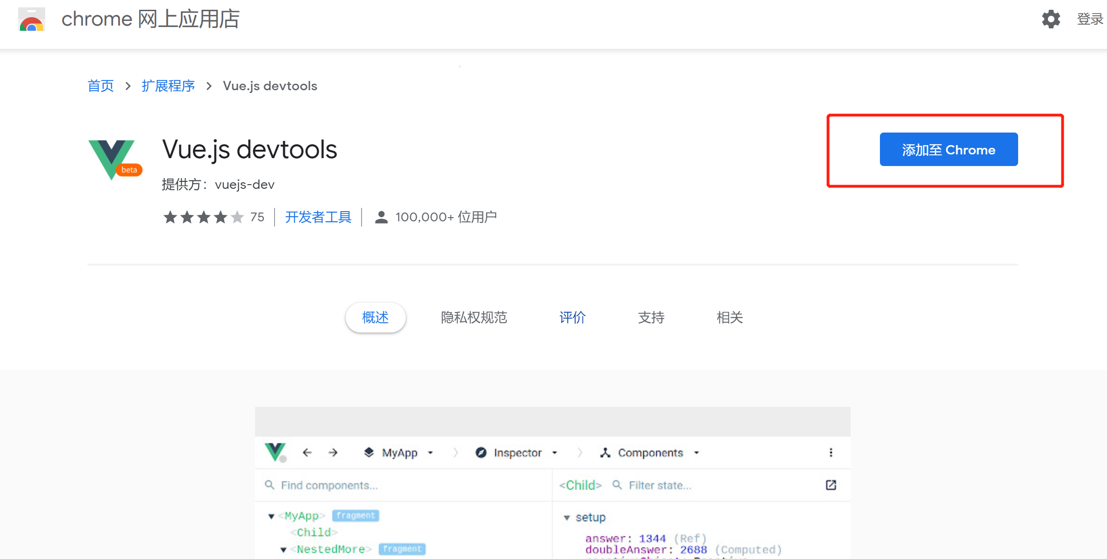Click the Chrome Web Store logo
This screenshot has height=559, width=1107.
click(x=32, y=20)
